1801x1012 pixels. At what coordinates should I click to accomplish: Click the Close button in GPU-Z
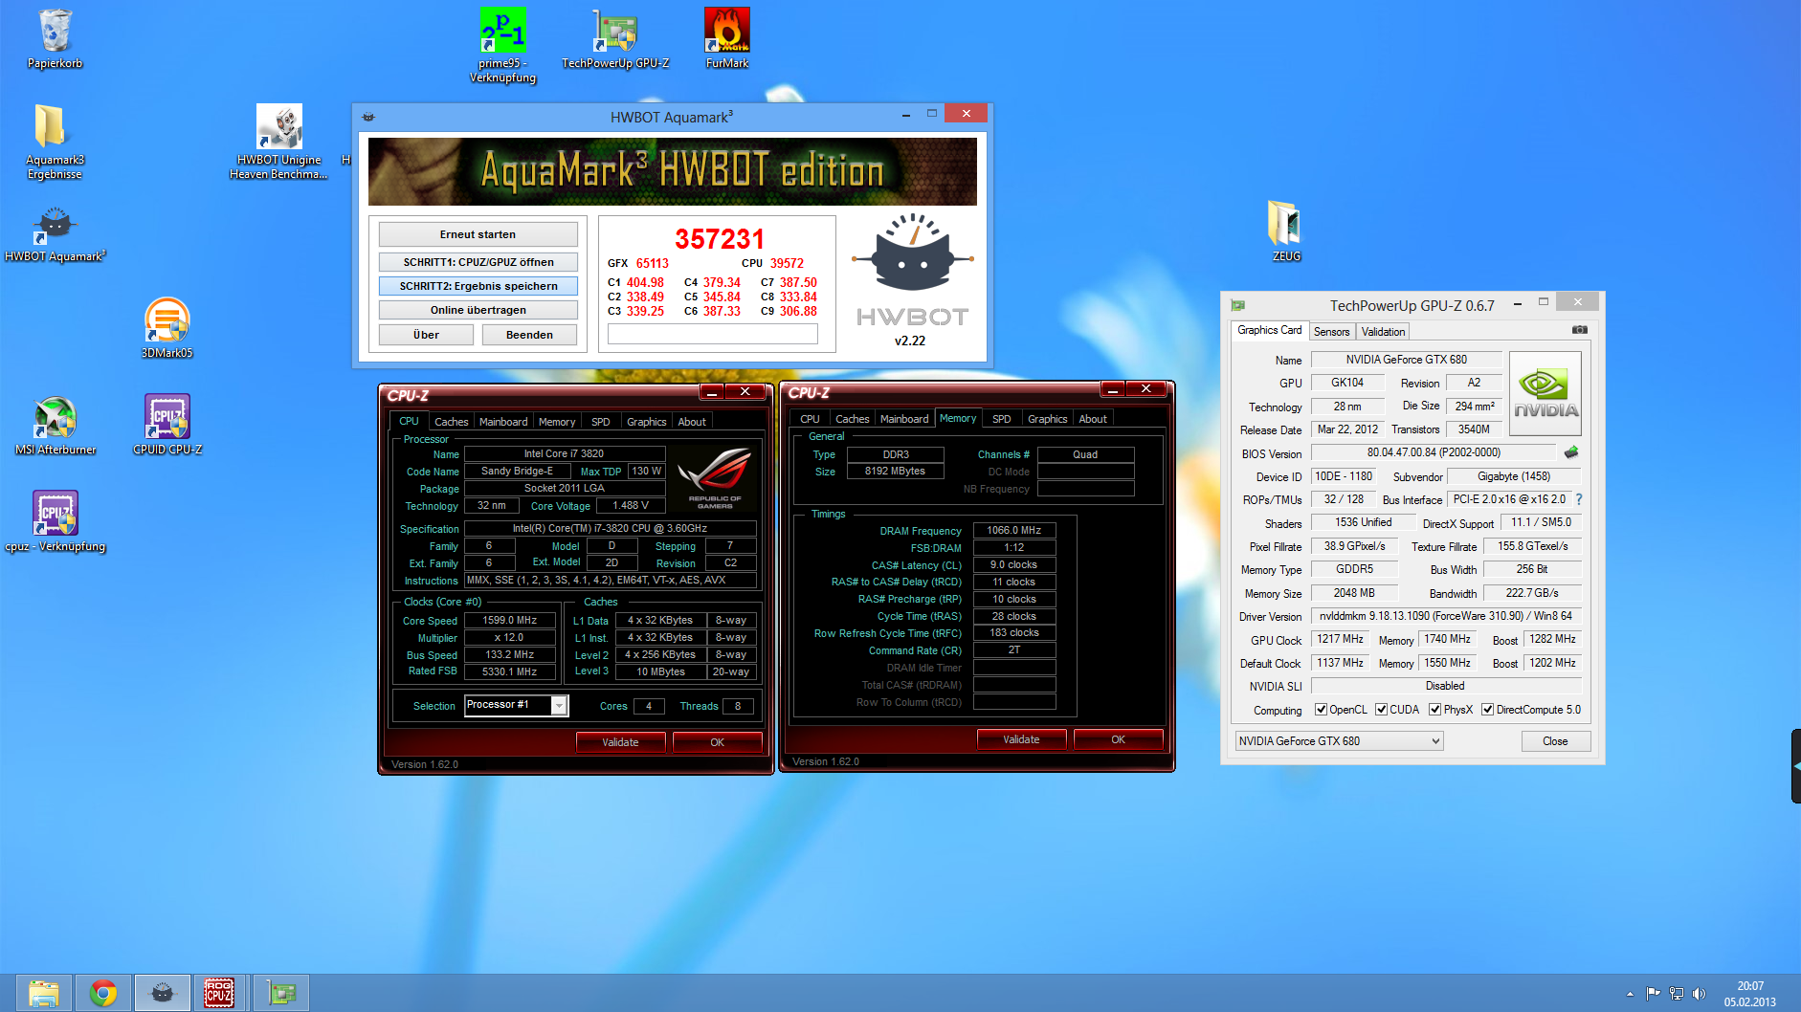[x=1555, y=741]
